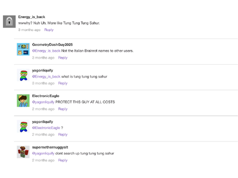Open ElectronicEagle username link

point(46,96)
